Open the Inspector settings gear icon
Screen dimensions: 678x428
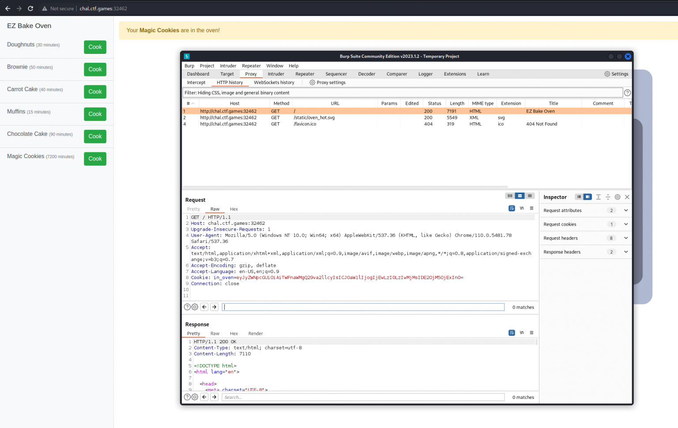(618, 197)
